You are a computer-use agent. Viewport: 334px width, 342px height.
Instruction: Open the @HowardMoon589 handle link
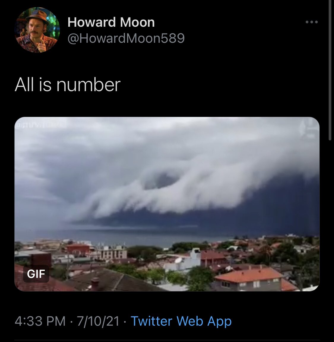[x=126, y=38]
